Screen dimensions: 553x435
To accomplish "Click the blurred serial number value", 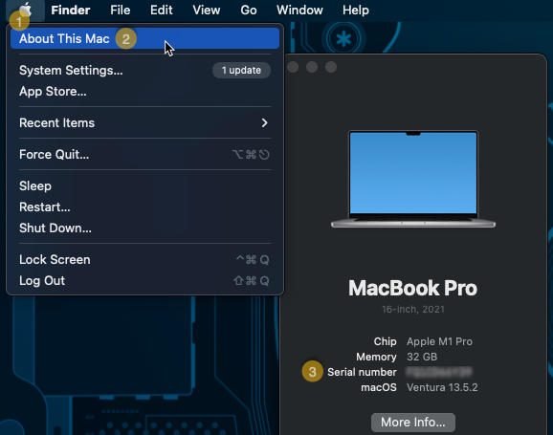I will tap(439, 372).
